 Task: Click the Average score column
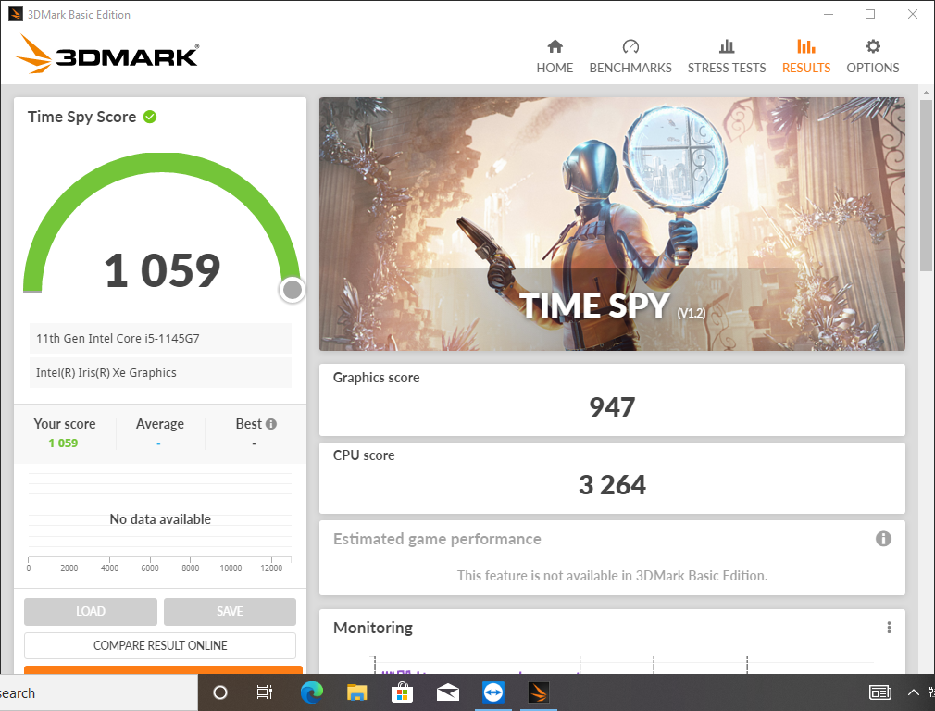tap(160, 433)
